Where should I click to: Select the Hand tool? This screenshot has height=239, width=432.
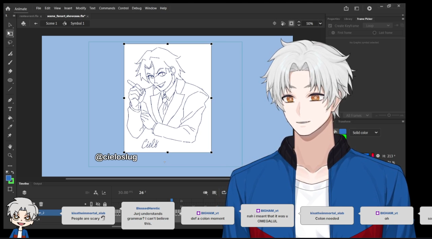(10, 146)
